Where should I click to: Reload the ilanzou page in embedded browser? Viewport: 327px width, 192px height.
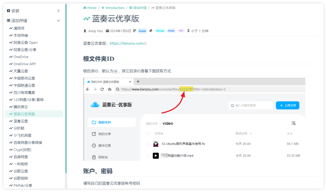[102, 89]
